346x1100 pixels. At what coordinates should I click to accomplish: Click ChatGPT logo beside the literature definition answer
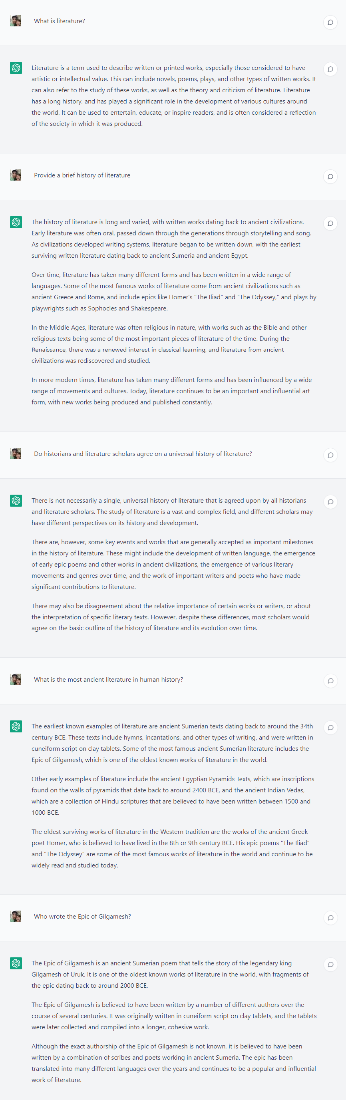point(16,68)
